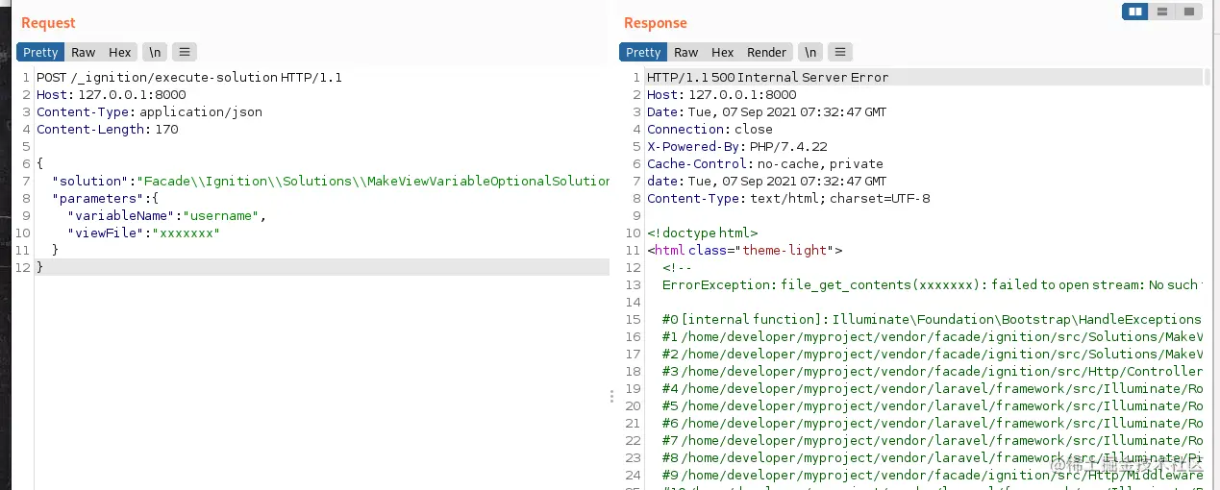Click stack trace line #3 Http/Controller
Viewport: 1220px width, 490px height.
point(933,372)
